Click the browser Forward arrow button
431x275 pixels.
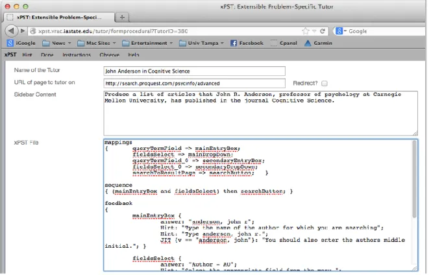[23, 30]
